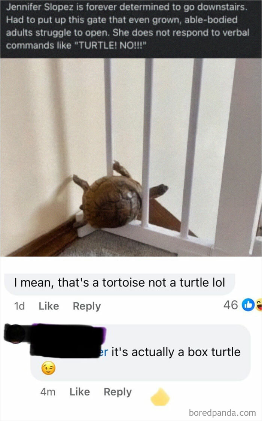Click the boredpanda.com watermark
This screenshot has width=262, height=421.
click(222, 413)
